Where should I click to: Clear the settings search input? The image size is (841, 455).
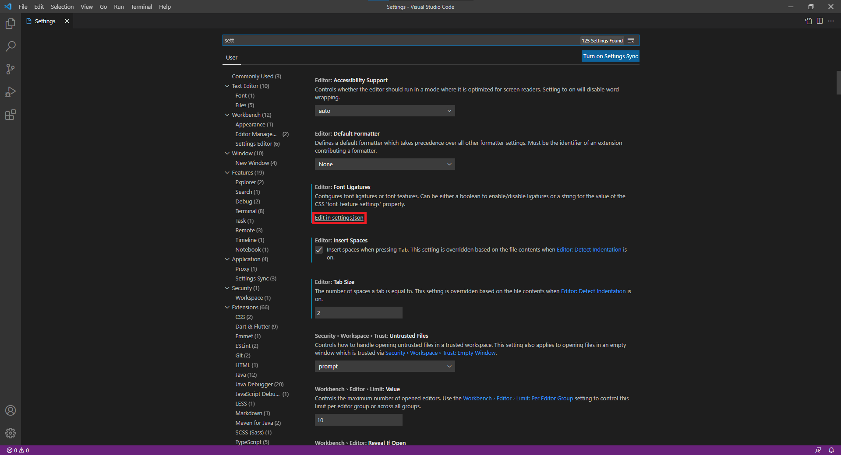pos(631,41)
